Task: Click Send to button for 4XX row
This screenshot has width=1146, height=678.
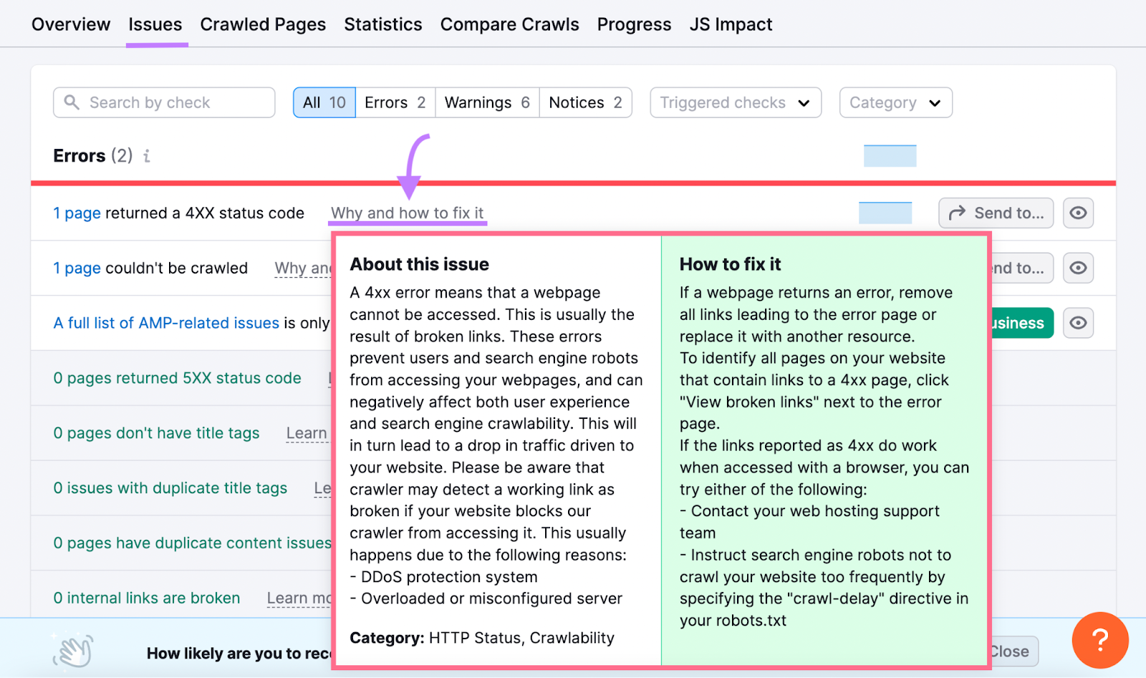Action: pyautogui.click(x=996, y=213)
